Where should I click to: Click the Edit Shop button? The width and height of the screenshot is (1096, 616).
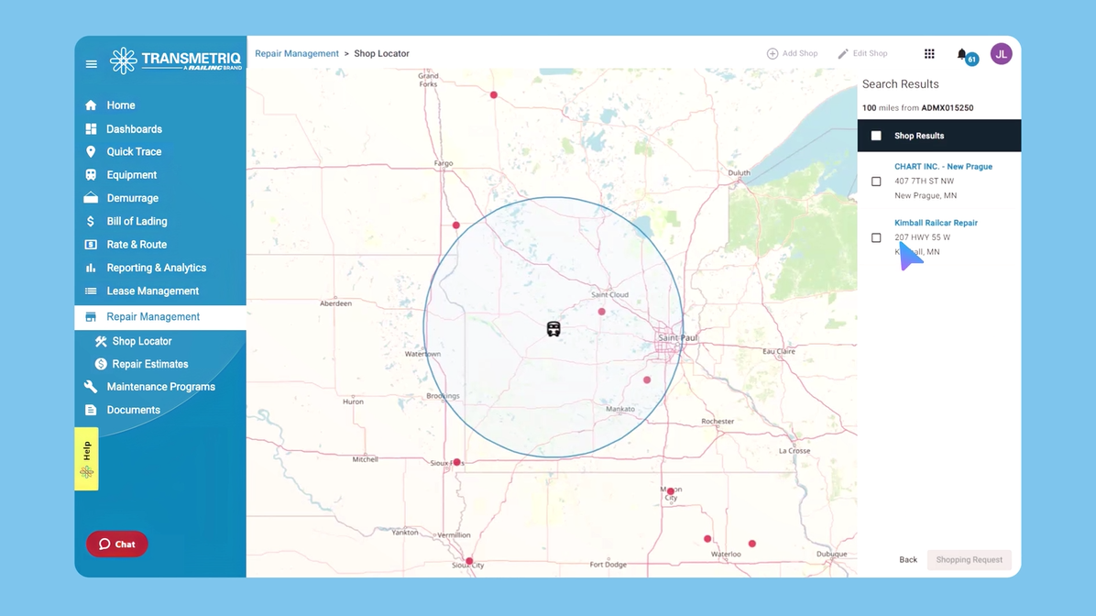pos(862,53)
